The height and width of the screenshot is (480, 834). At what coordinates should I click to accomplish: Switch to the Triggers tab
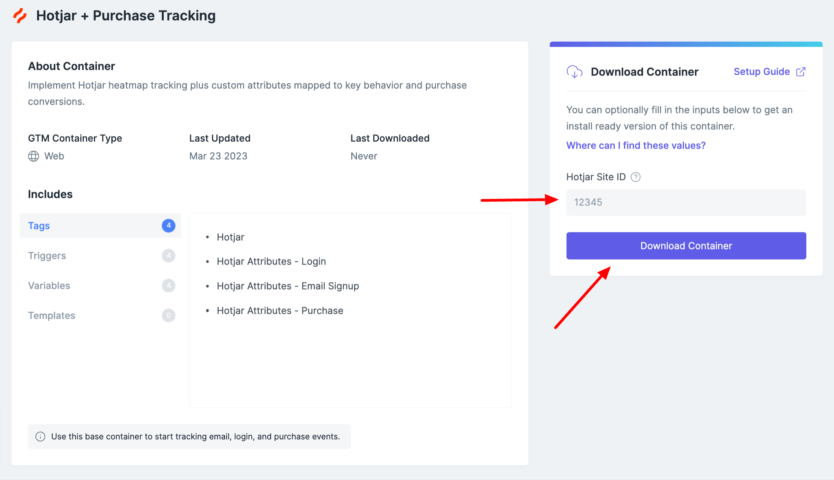pyautogui.click(x=100, y=255)
